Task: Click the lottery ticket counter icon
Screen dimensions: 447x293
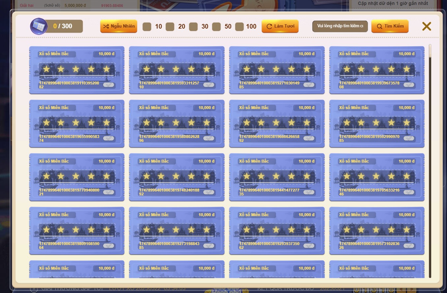Action: tap(39, 26)
